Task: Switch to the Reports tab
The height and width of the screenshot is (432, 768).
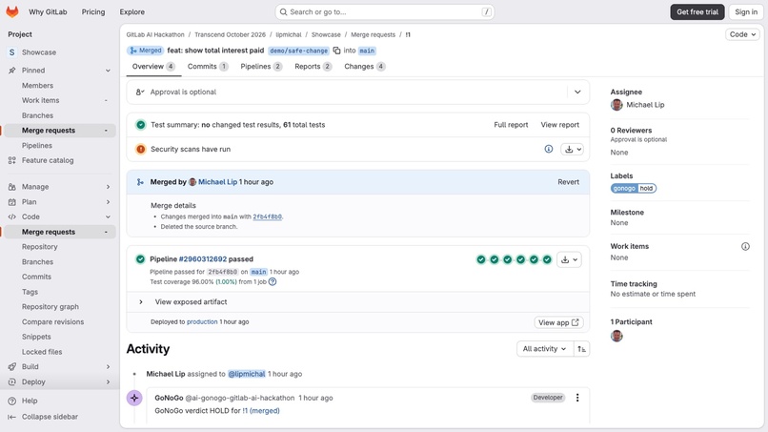Action: tap(313, 66)
